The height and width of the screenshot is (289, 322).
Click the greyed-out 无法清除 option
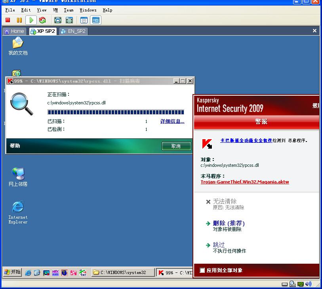pyautogui.click(x=225, y=201)
